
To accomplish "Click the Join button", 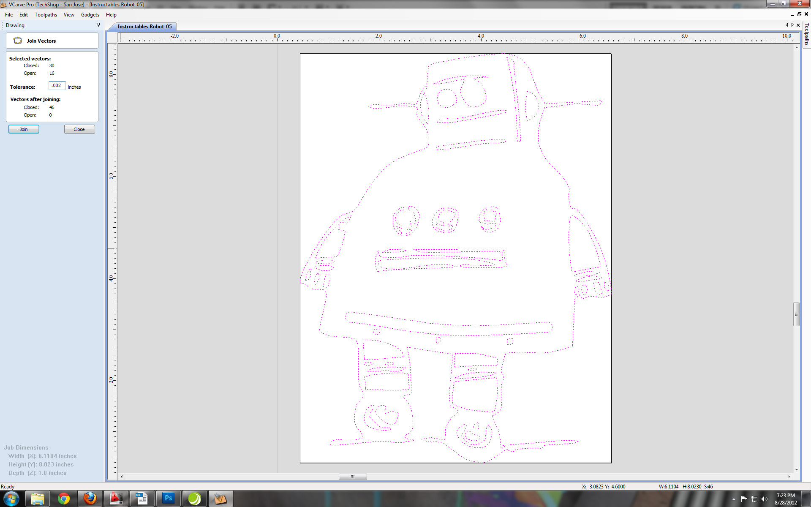I will click(x=24, y=129).
